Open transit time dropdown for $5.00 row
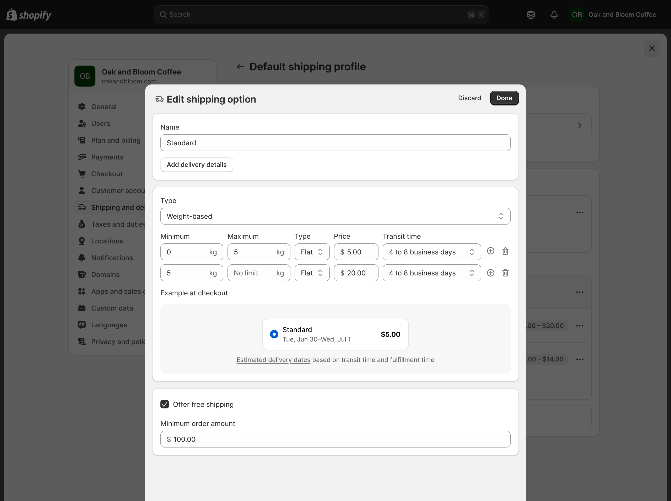Viewport: 671px width, 501px height. pyautogui.click(x=432, y=252)
